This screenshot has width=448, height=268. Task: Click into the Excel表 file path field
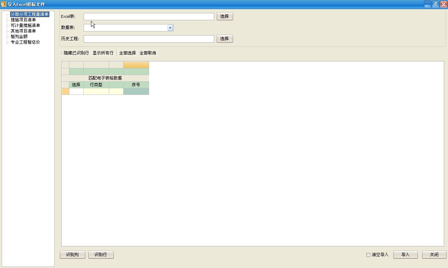[x=149, y=16]
